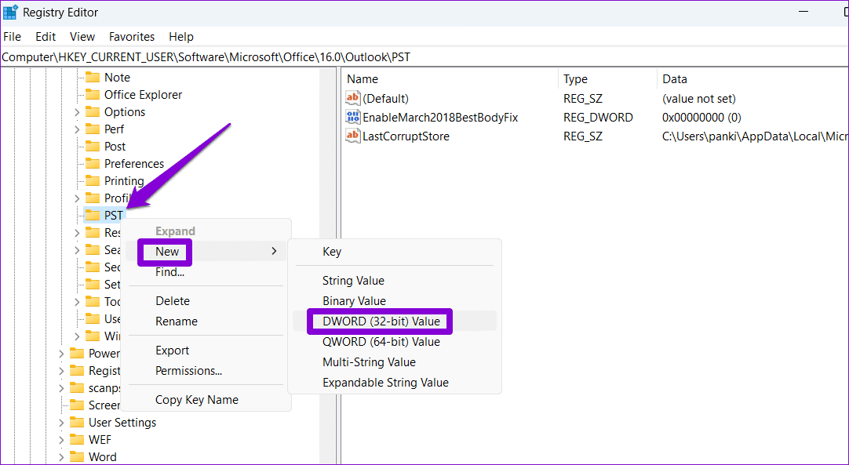
Task: Open the New submenu arrow
Action: [273, 252]
